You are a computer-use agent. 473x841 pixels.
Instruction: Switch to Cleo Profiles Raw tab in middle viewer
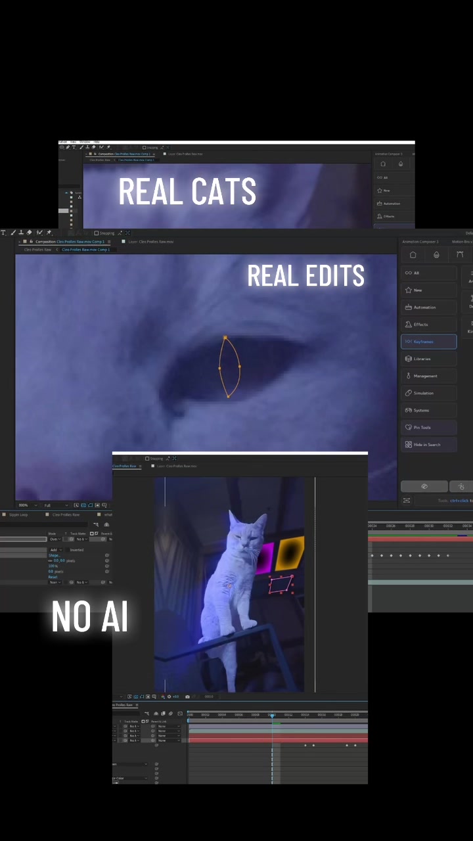tap(37, 250)
